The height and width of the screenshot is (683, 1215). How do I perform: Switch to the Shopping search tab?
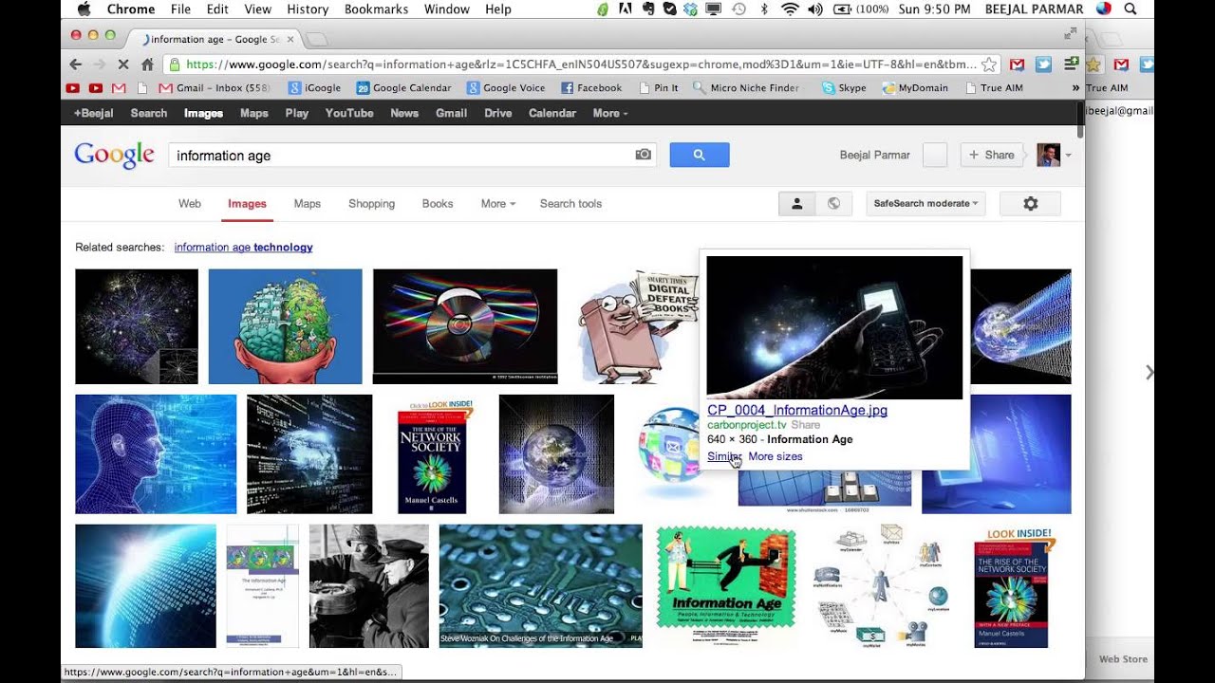point(371,203)
